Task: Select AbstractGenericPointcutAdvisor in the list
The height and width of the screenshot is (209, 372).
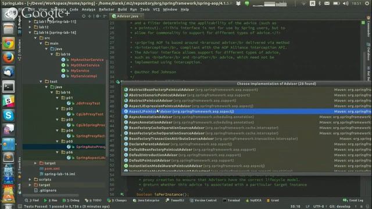Action: point(246,95)
